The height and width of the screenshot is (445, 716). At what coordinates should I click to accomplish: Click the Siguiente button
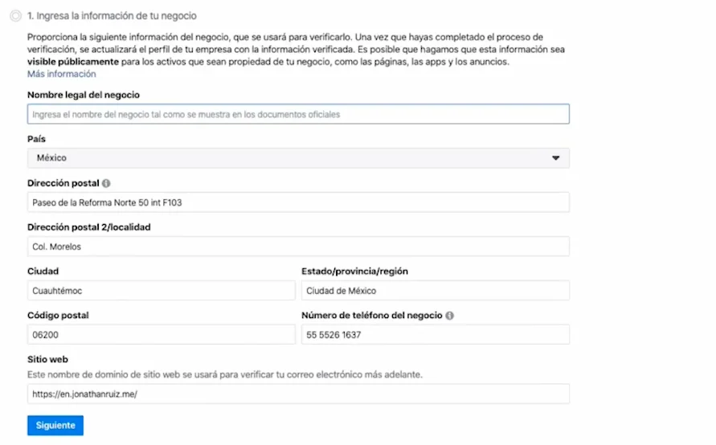[x=55, y=426]
